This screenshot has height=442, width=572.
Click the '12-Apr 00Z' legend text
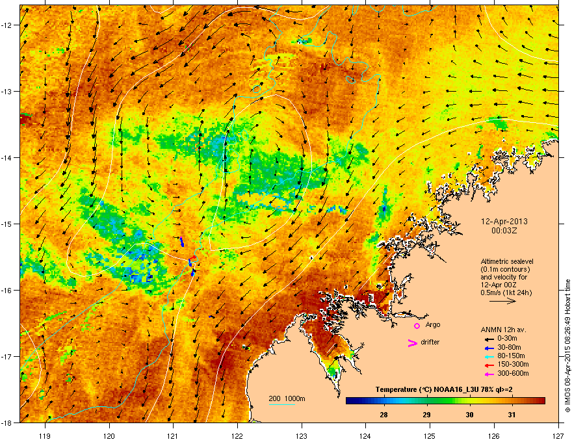[498, 285]
